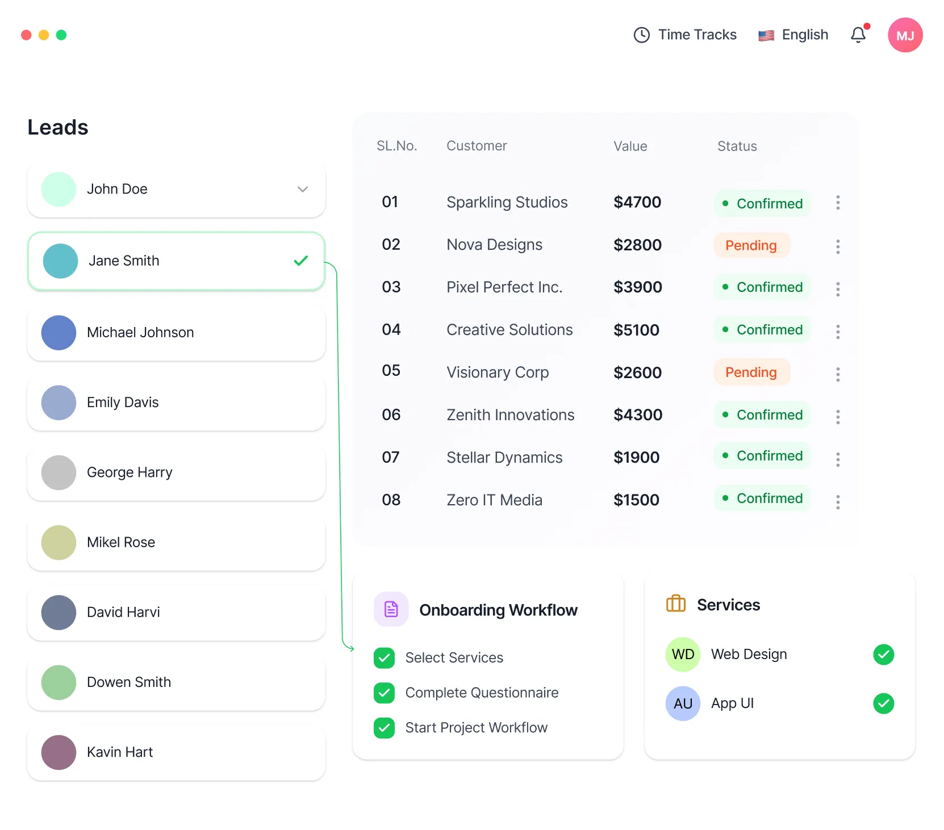The image size is (944, 830).
Task: Click the Onboarding Workflow document icon
Action: pyautogui.click(x=391, y=609)
